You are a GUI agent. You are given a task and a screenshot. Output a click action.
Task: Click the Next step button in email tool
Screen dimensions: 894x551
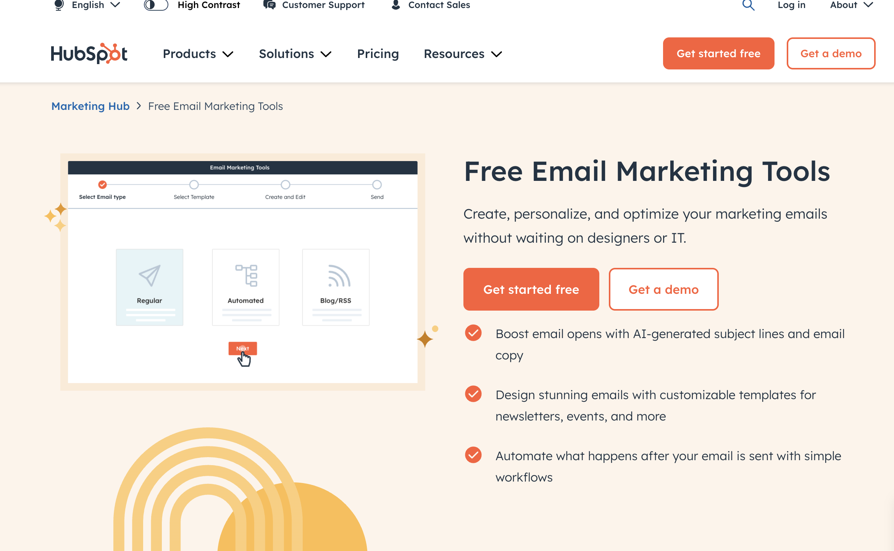(x=243, y=349)
